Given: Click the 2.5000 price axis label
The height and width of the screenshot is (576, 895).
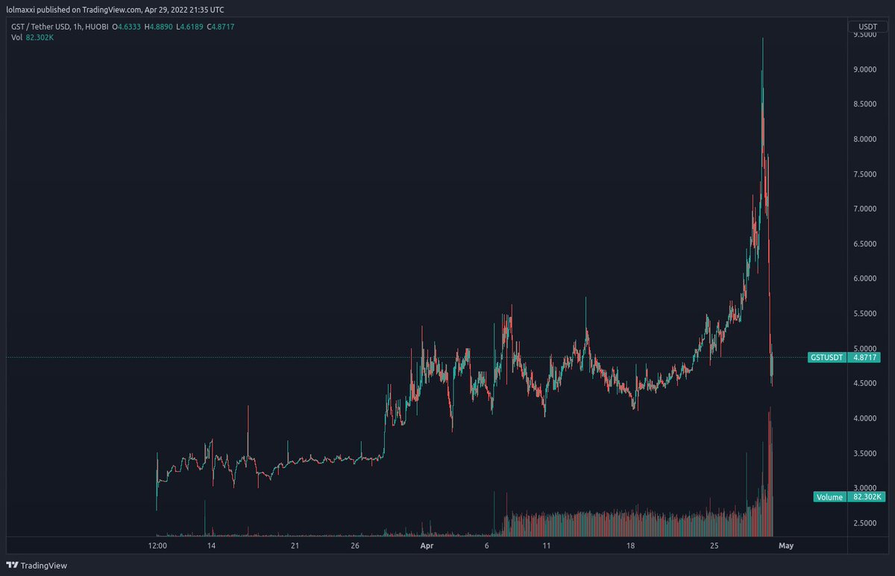Looking at the screenshot, I should [864, 523].
